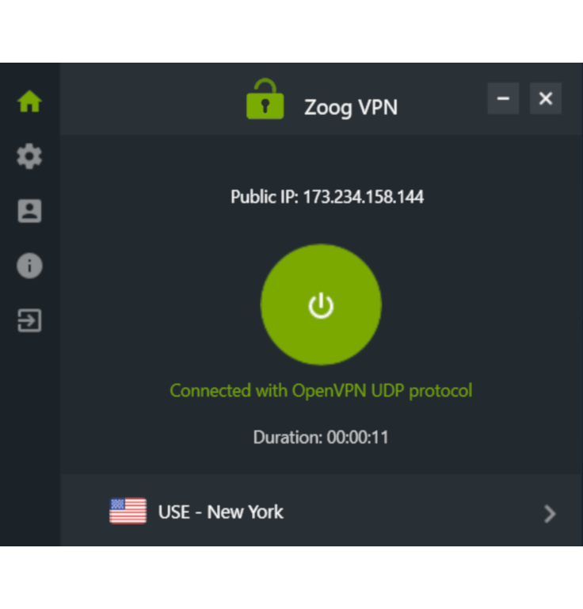Click empty space in the server row bar
Screen dimensions: 583x609
[411, 510]
